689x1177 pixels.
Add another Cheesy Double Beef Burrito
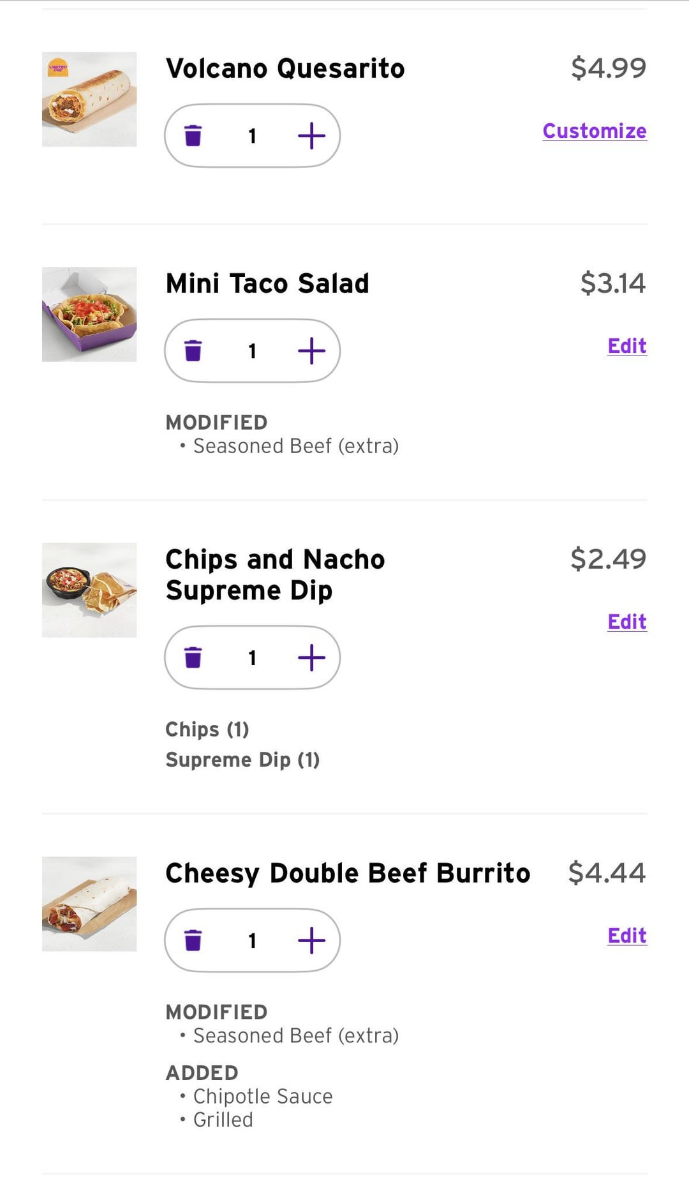click(x=311, y=940)
